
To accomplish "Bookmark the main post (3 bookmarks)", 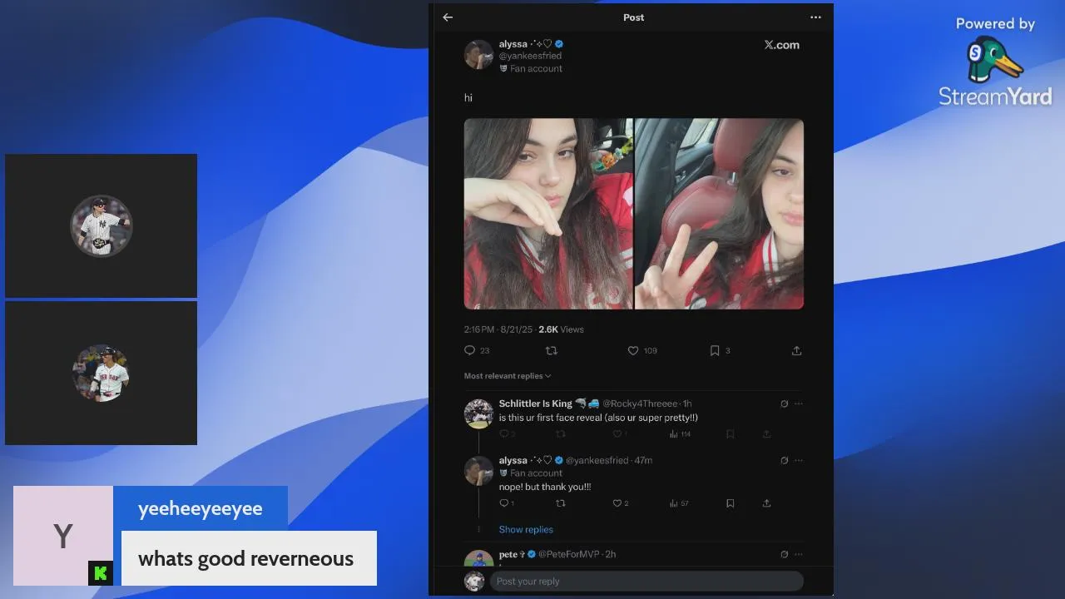I will pos(715,350).
